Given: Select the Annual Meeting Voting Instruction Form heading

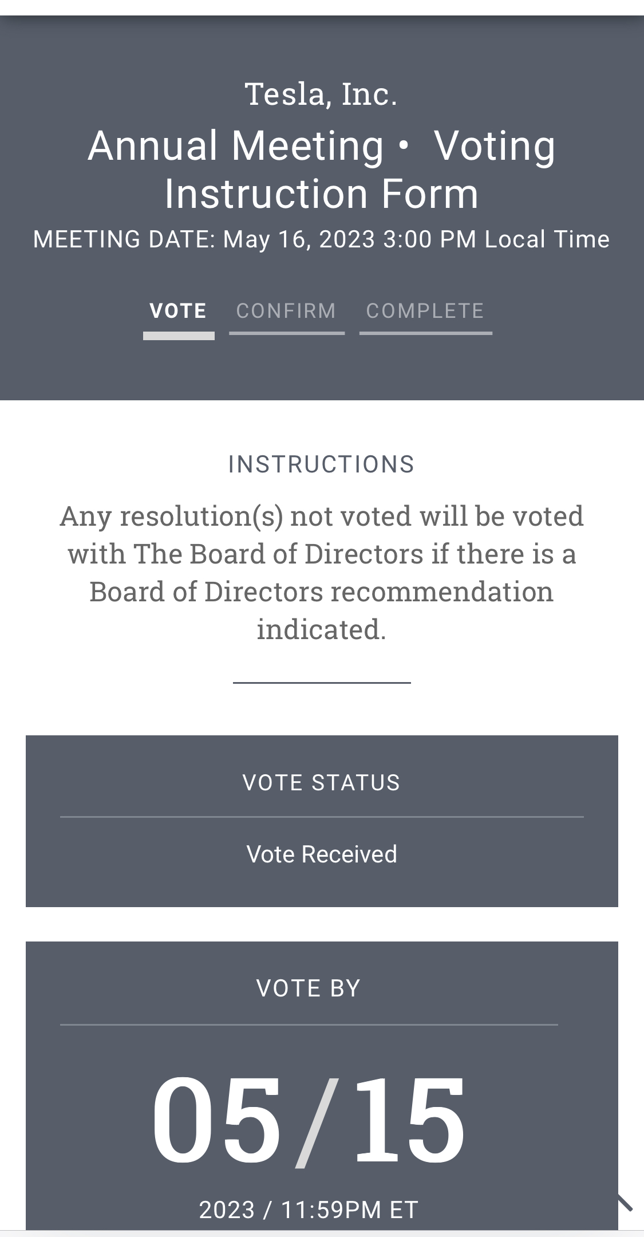Looking at the screenshot, I should click(322, 170).
